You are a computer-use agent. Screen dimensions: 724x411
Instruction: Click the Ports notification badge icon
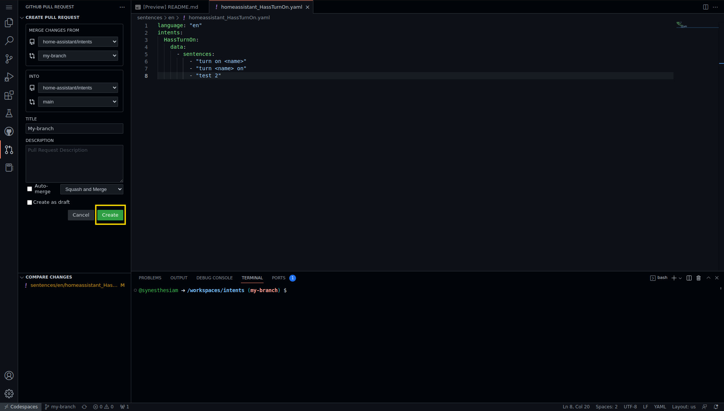(292, 278)
